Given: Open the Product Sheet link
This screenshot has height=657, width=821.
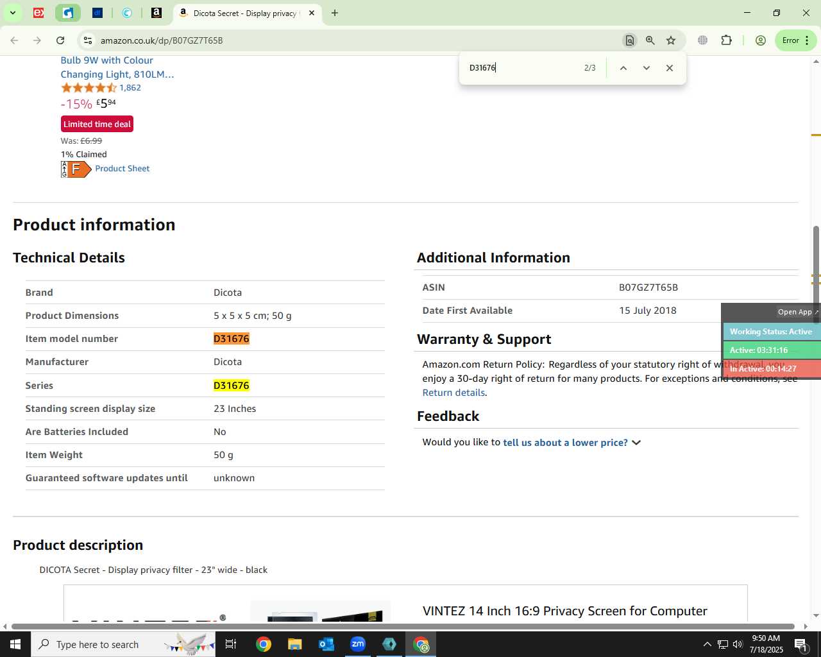Looking at the screenshot, I should pos(123,168).
